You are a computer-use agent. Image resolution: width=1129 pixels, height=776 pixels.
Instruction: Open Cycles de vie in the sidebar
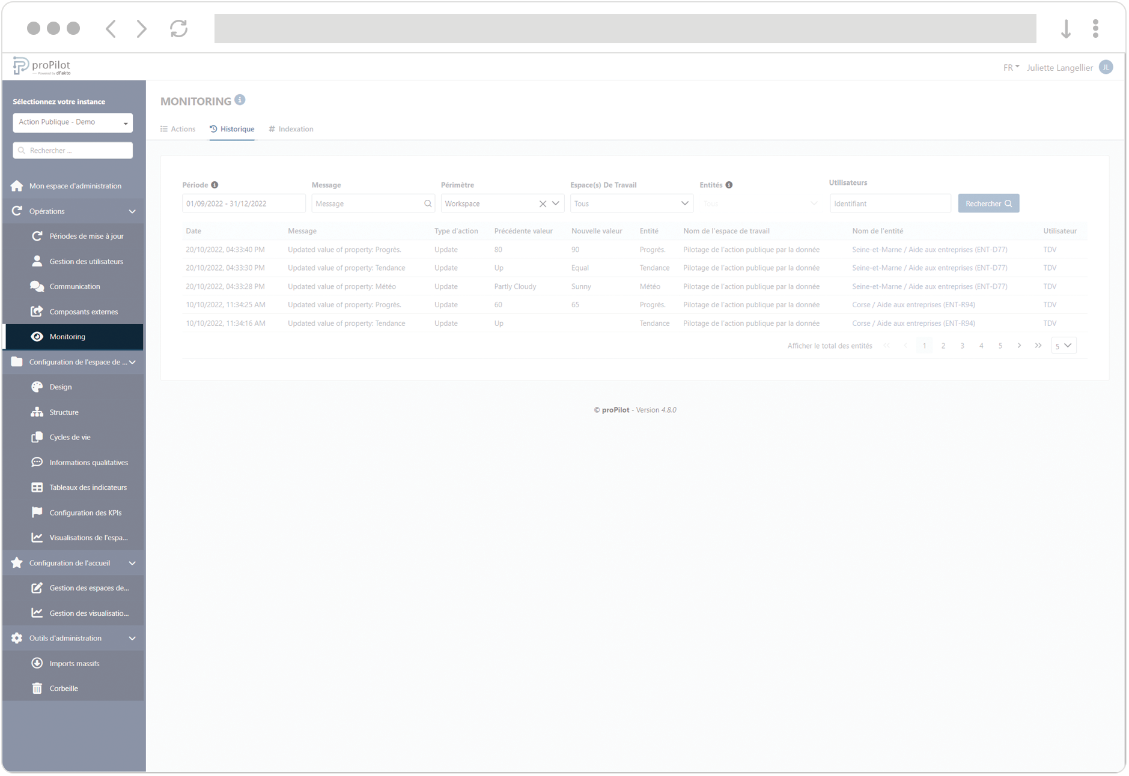[37, 437]
